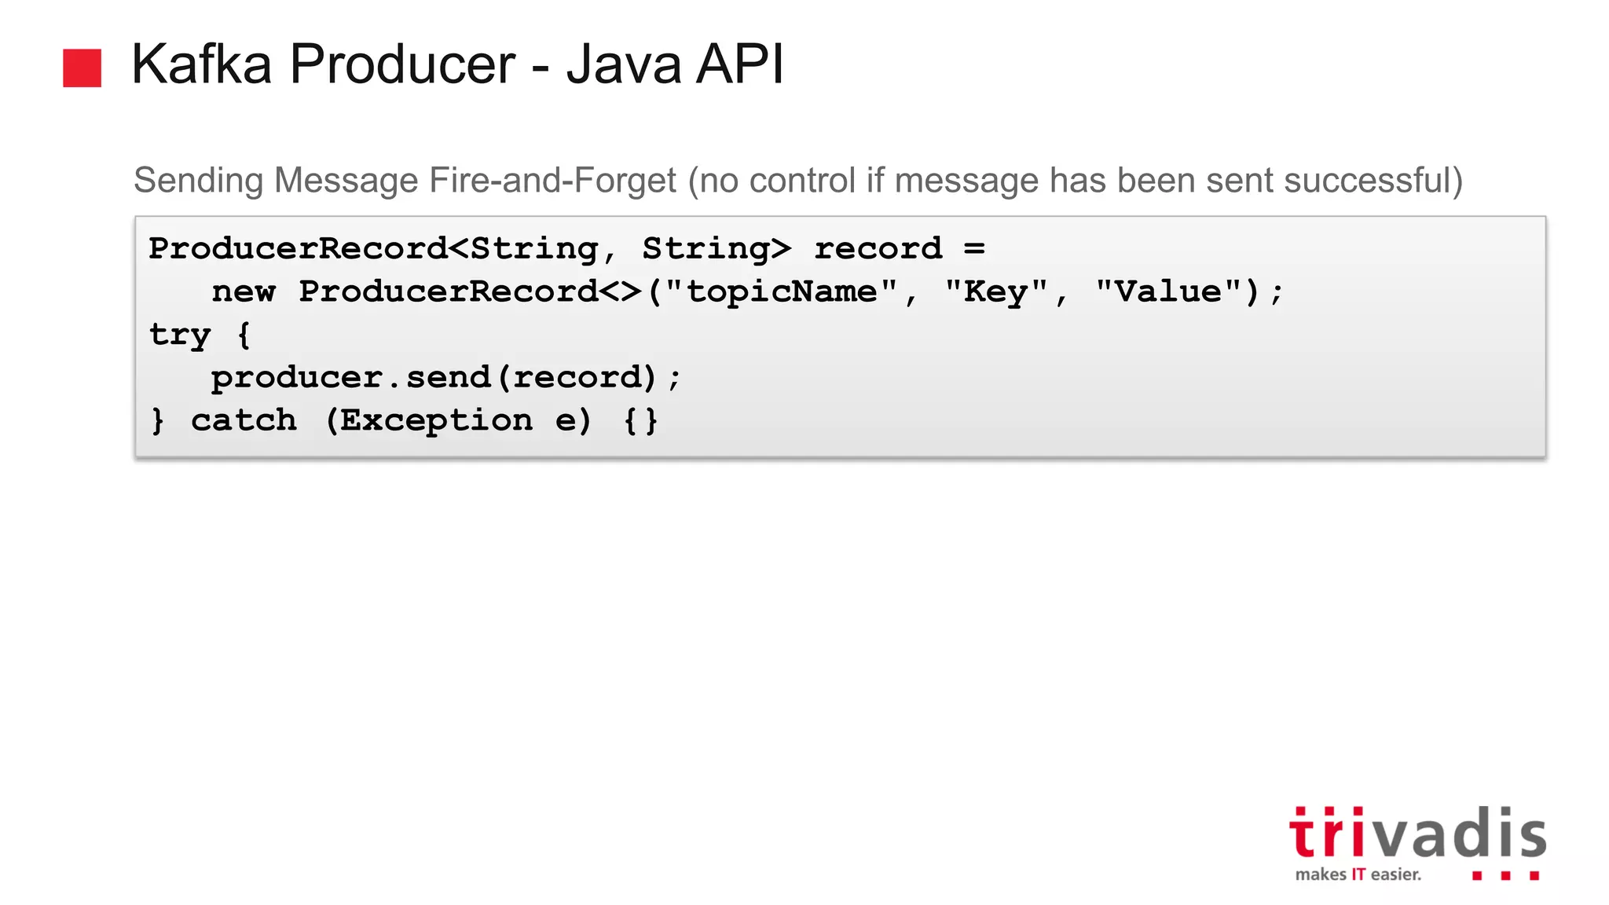Click the "record =" variable declaration
This screenshot has width=1609, height=905.
(x=899, y=249)
